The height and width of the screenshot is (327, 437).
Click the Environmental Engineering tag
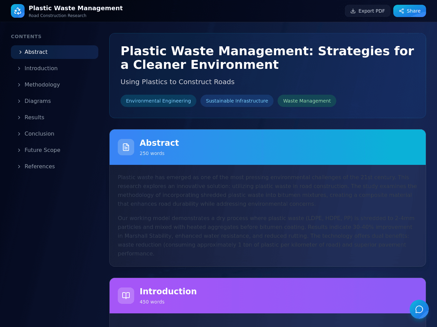(x=158, y=101)
